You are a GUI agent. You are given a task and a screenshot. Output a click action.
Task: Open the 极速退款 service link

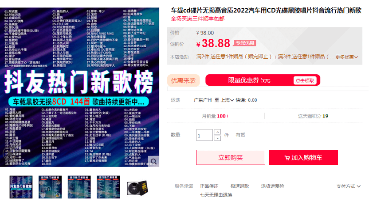(x=239, y=186)
